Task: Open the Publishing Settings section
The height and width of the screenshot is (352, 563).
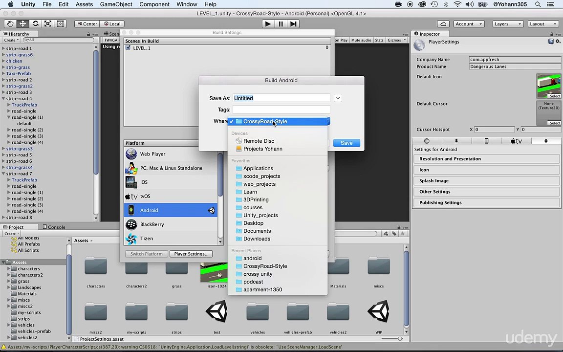Action: pos(487,202)
